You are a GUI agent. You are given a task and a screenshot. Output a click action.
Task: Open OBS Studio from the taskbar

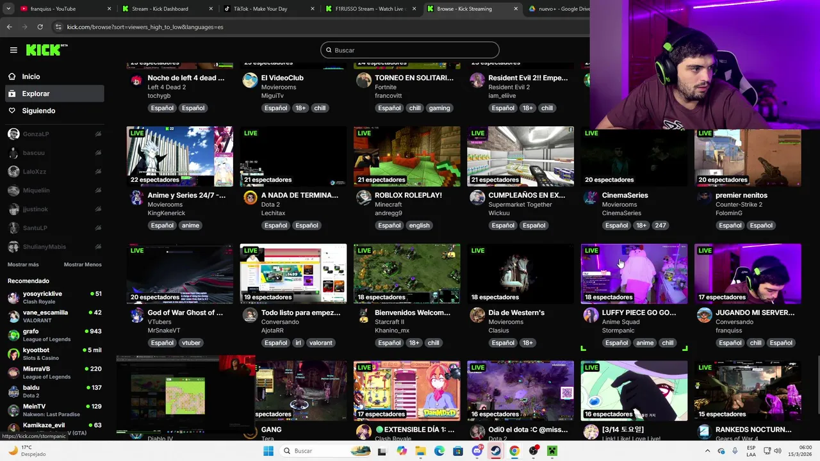pos(534,451)
